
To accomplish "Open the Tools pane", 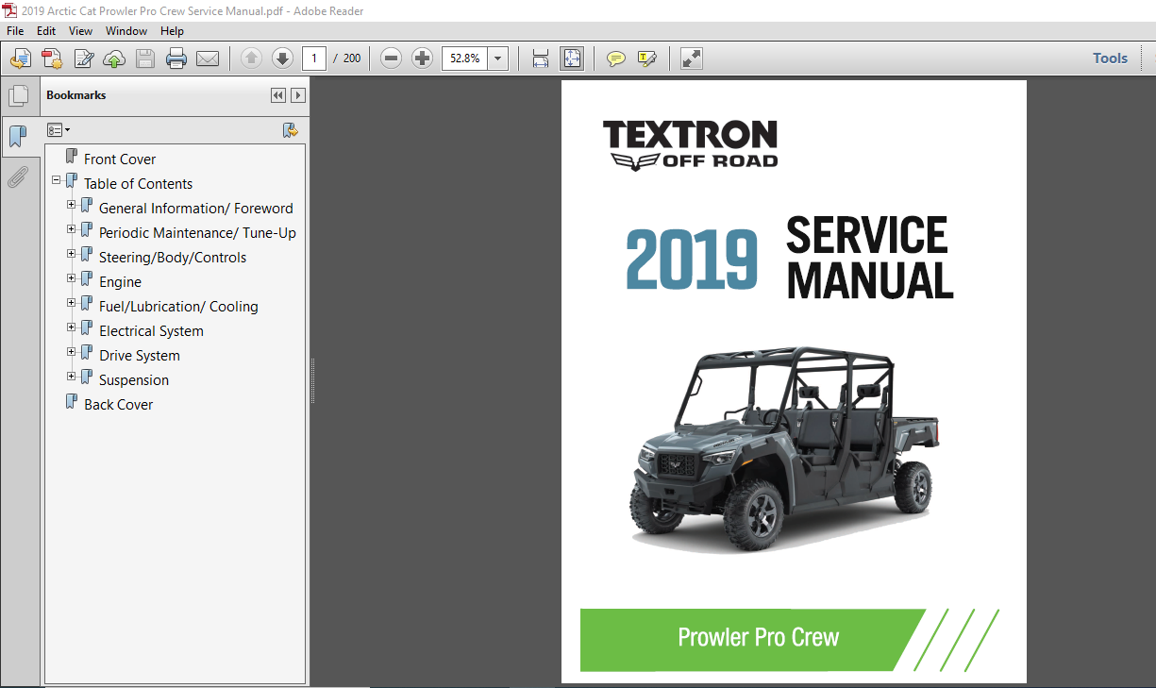I will (x=1110, y=59).
